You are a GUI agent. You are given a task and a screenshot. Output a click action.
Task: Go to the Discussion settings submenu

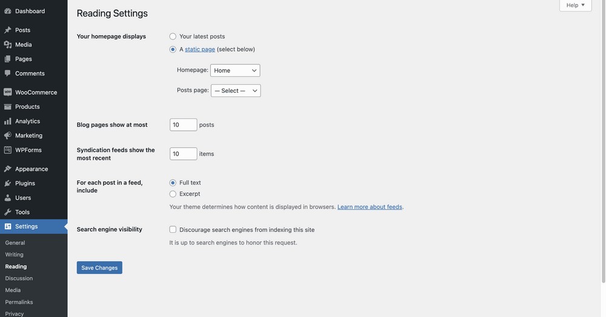19,278
